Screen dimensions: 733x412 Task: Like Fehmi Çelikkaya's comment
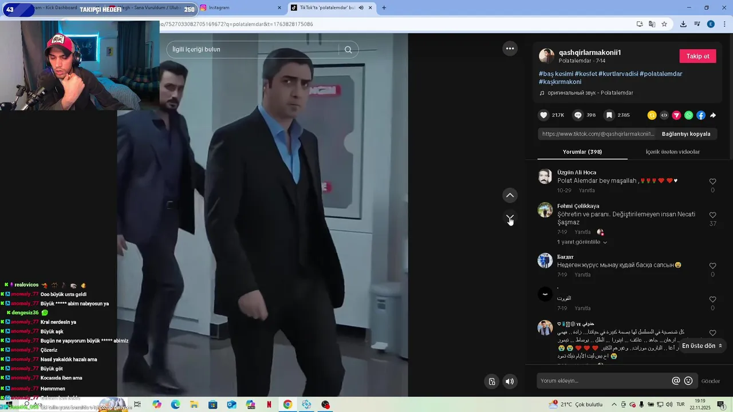pyautogui.click(x=712, y=215)
